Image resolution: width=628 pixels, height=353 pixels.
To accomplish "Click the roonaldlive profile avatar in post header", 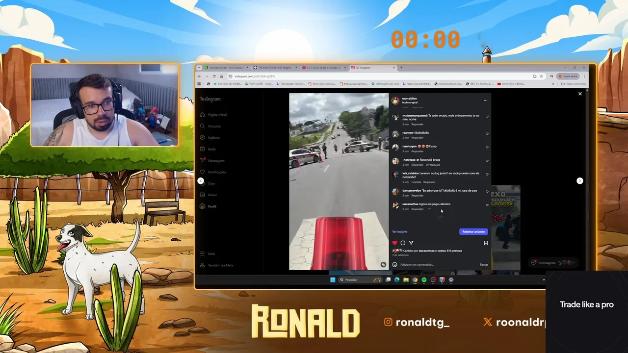I will point(395,100).
